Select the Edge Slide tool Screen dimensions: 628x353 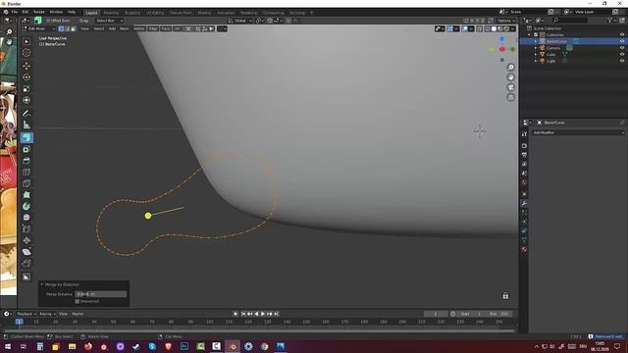26,228
